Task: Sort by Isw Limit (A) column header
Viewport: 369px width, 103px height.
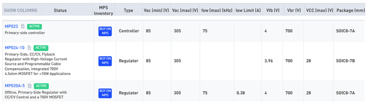Action: pos(248,10)
